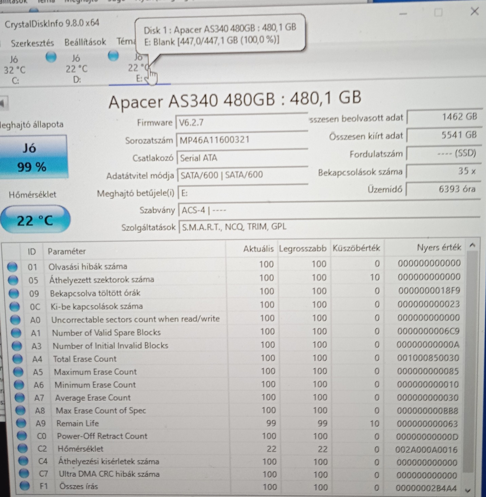Click status icon for Remain Life

pos(21,423)
